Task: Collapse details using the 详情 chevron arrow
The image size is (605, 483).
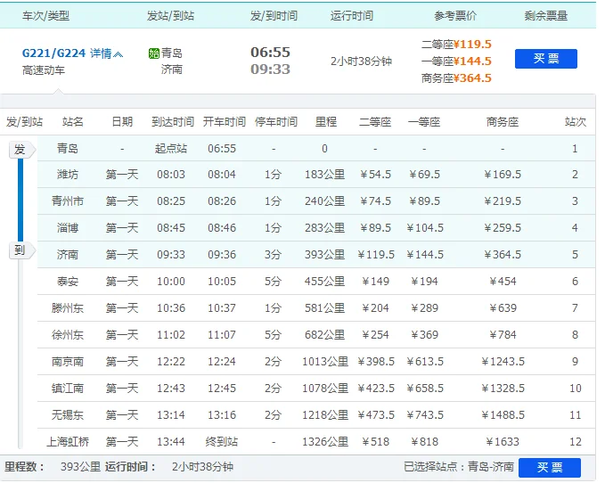Action: tap(119, 53)
